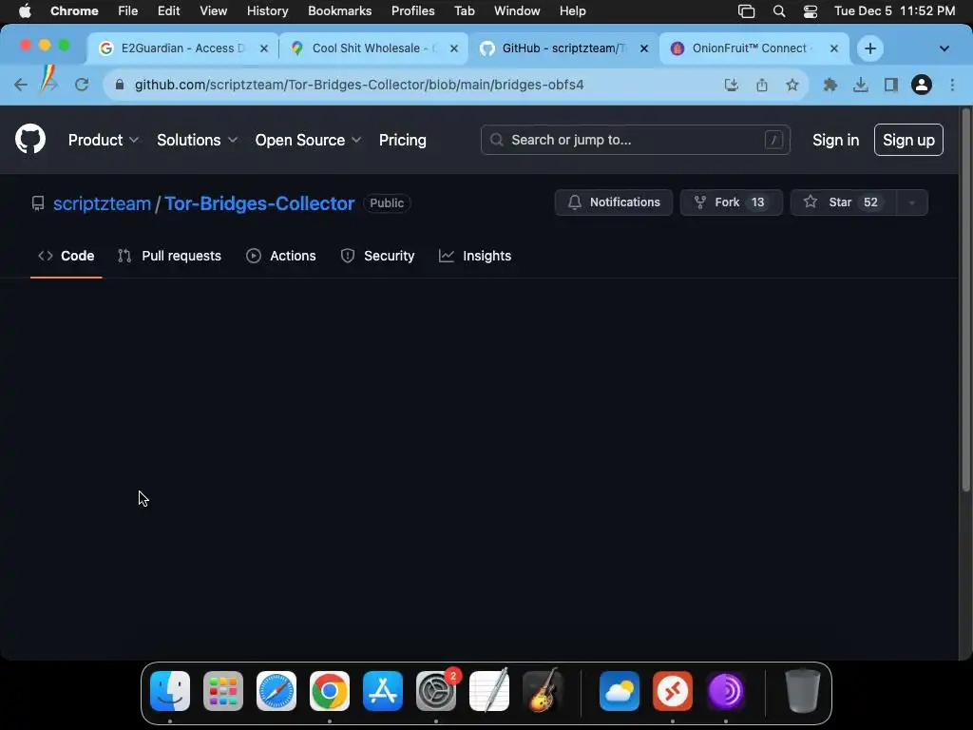Click the Sign up button

point(907,140)
